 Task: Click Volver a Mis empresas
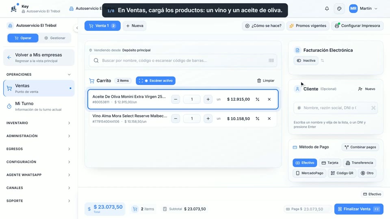[39, 57]
